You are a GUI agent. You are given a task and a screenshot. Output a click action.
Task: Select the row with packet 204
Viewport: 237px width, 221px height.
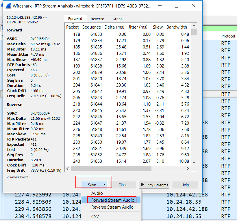128,85
